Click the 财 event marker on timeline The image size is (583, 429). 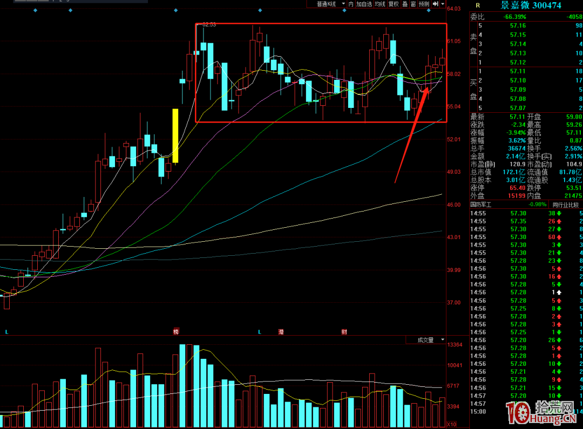coord(344,332)
